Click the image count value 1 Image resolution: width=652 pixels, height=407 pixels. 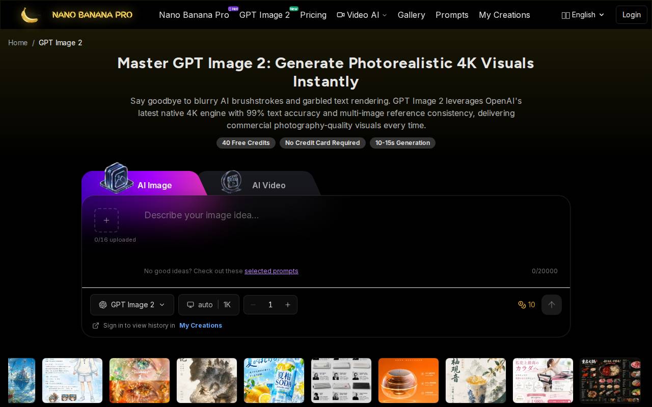click(x=270, y=305)
